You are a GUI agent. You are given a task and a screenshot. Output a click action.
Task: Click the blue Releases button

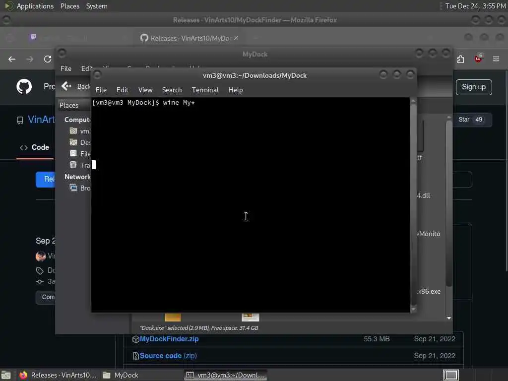pyautogui.click(x=45, y=179)
